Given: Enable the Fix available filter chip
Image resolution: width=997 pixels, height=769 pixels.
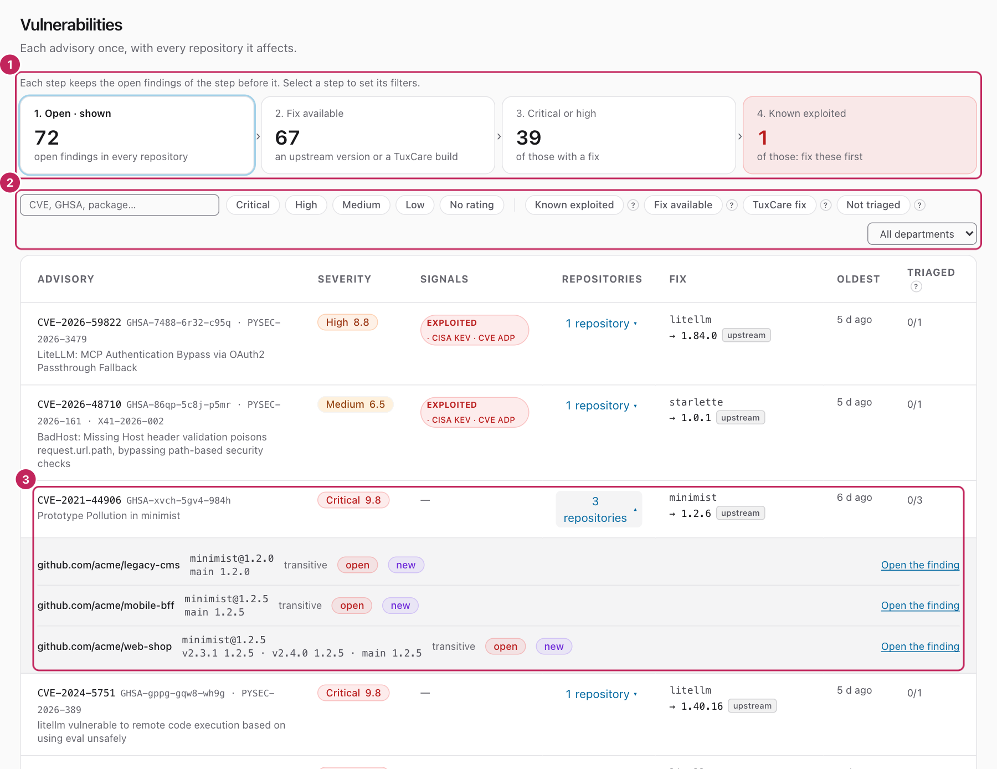Looking at the screenshot, I should 683,205.
